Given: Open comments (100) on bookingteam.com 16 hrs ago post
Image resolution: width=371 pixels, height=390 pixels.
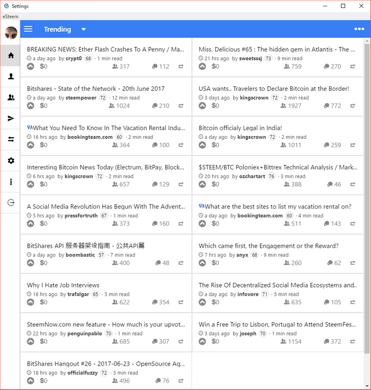Looking at the screenshot, I should click(x=161, y=145).
